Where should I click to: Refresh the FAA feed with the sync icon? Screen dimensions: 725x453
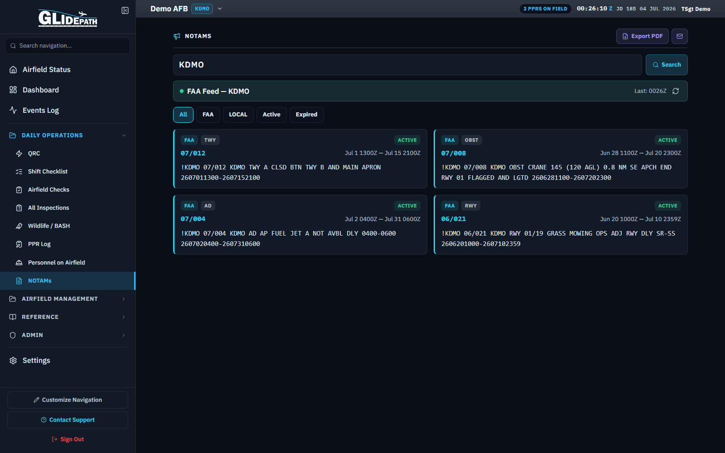pyautogui.click(x=676, y=91)
